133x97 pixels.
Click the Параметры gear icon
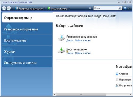[x=117, y=80]
